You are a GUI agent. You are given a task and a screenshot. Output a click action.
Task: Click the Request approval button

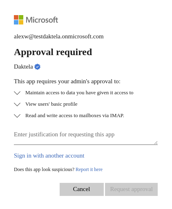coord(131,189)
